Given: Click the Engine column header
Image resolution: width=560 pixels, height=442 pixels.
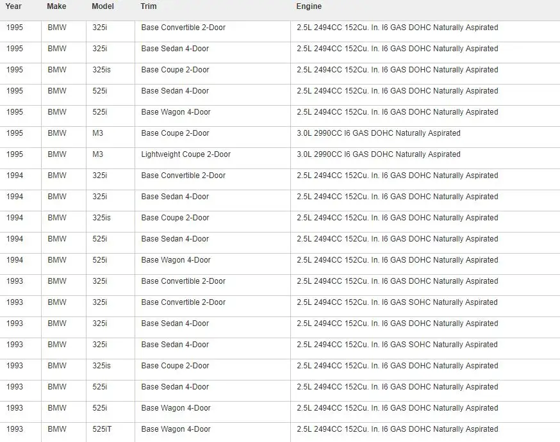Looking at the screenshot, I should [x=309, y=6].
